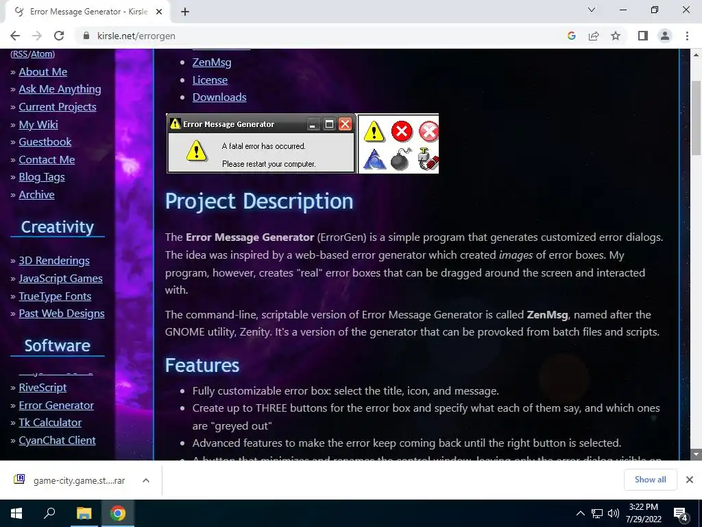Screen dimensions: 702x527
Task: Open Chrome three-dot menu
Action: point(687,36)
